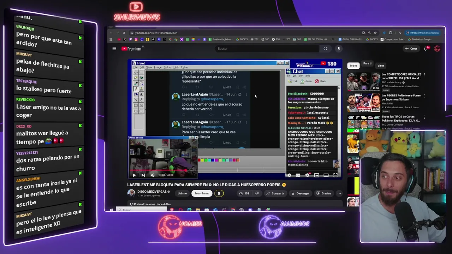The image size is (452, 254).
Task: Select the Para ti filter chip
Action: [367, 64]
